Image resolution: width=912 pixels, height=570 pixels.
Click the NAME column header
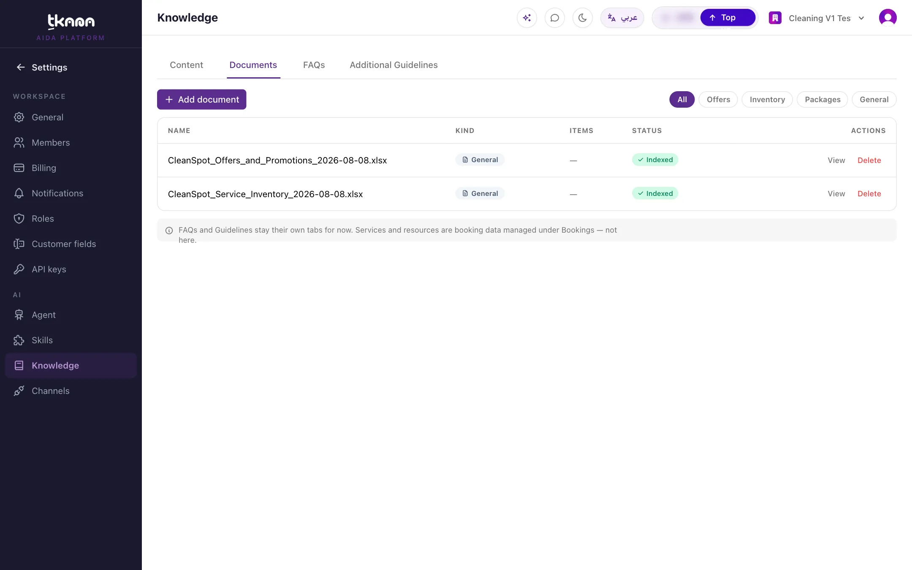[x=179, y=130]
